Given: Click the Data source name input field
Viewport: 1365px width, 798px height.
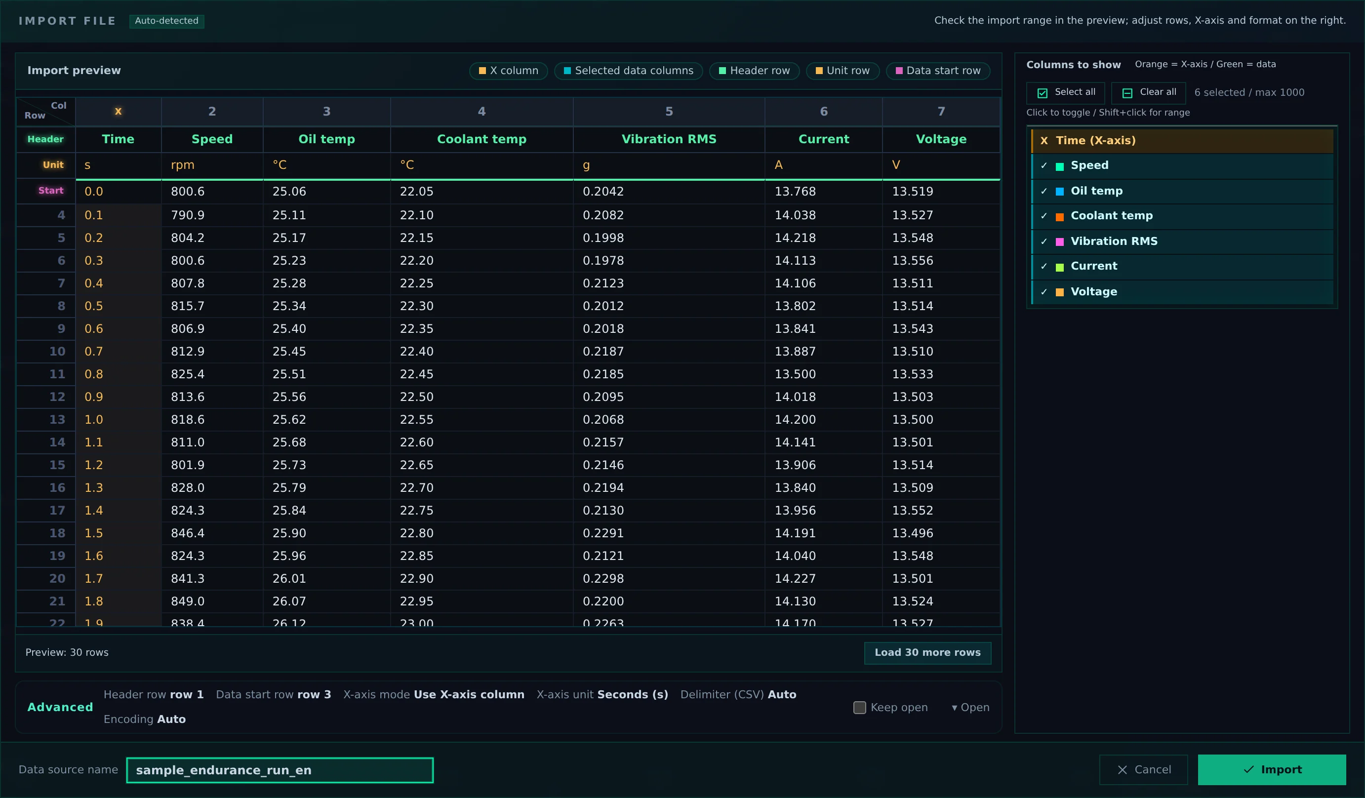Looking at the screenshot, I should [280, 770].
